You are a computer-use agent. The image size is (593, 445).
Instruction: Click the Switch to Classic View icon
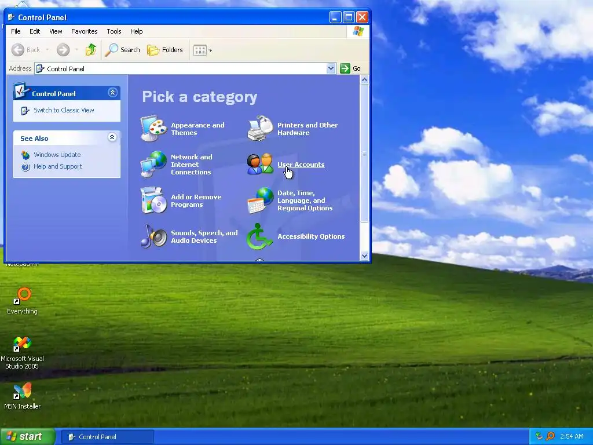pyautogui.click(x=25, y=111)
